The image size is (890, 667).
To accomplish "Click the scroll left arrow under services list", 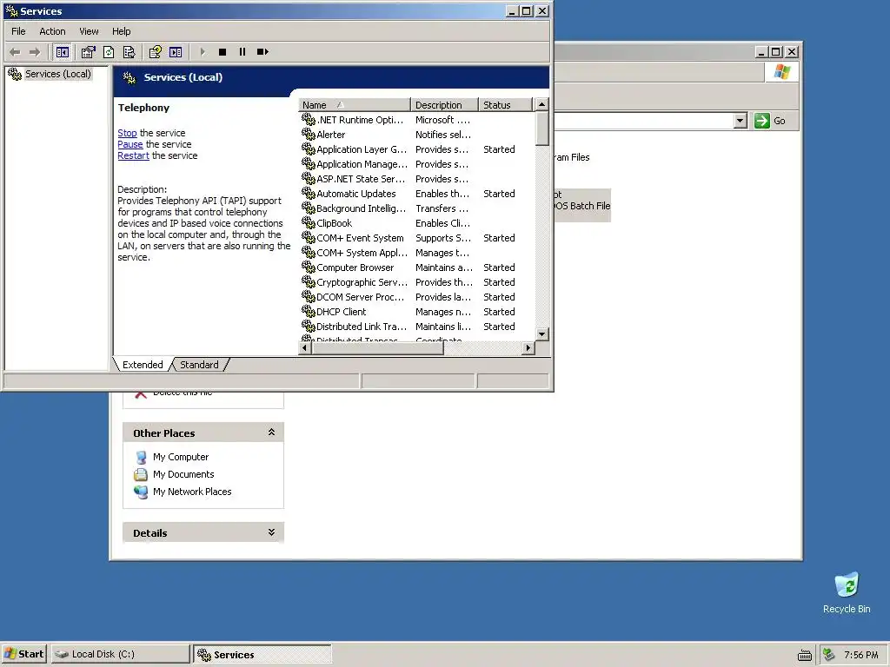I will pos(305,347).
